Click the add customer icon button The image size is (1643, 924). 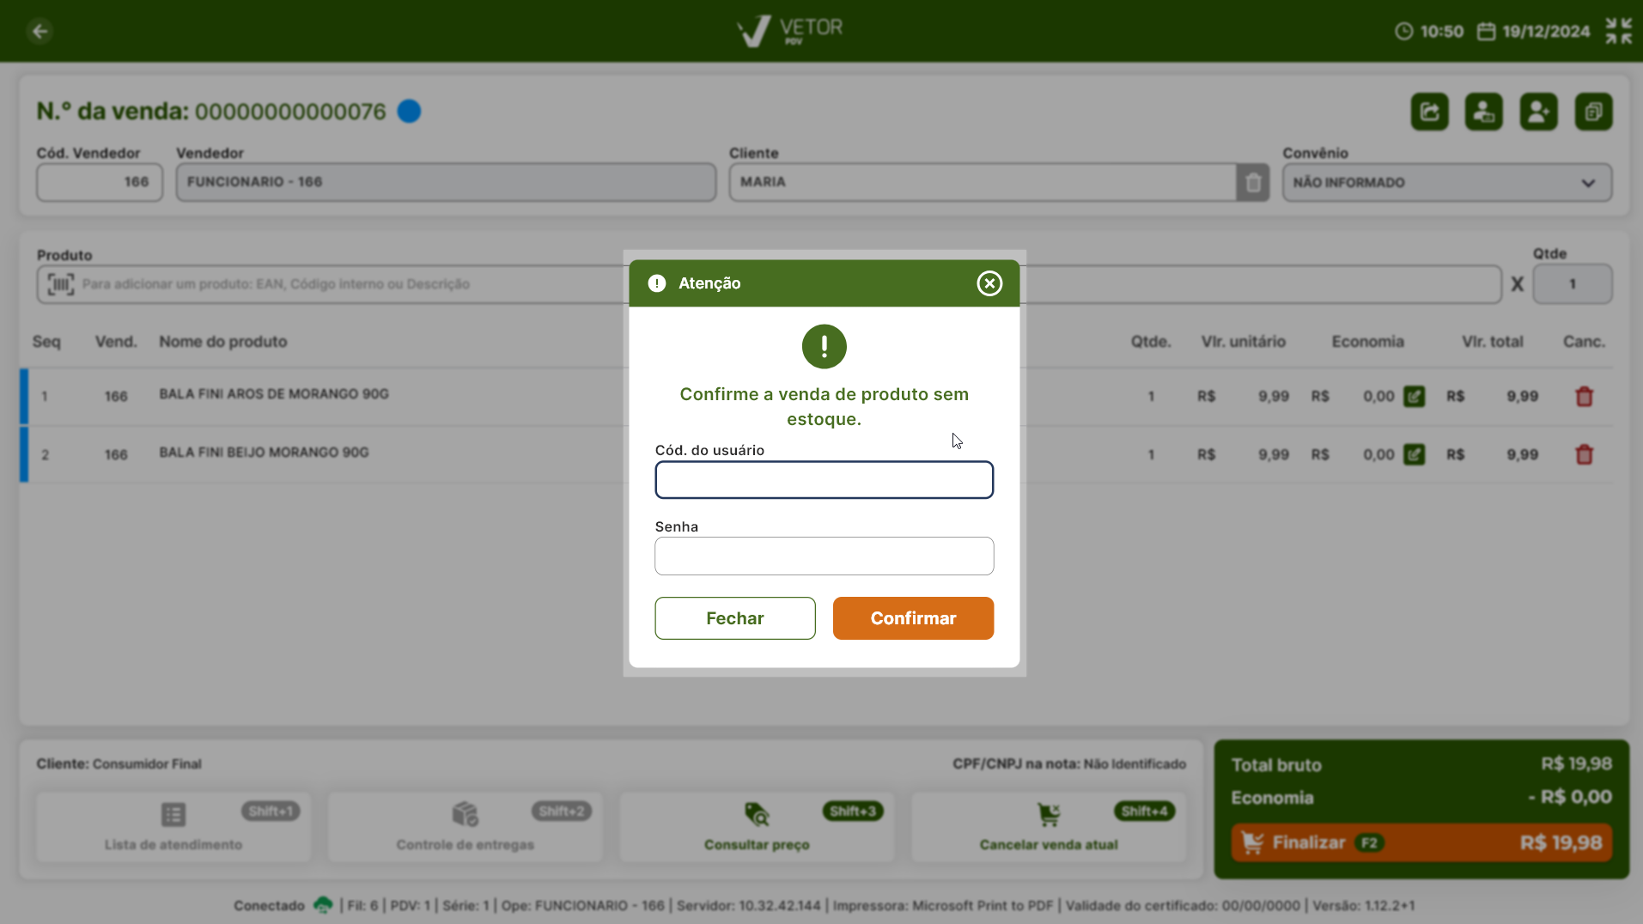[x=1538, y=112]
